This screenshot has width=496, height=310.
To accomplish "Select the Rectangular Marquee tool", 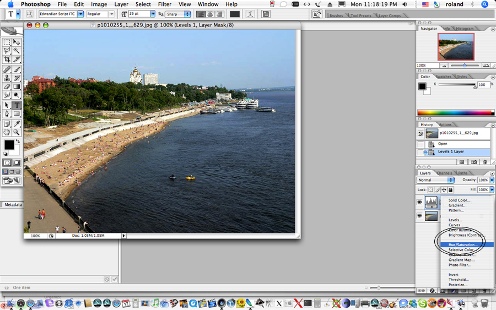I will click(x=7, y=42).
